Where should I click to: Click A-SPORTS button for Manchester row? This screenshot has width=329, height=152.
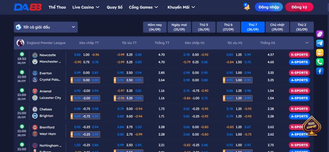coord(299,62)
